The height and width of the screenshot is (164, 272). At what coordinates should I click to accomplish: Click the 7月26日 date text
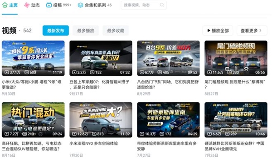pos(211,155)
